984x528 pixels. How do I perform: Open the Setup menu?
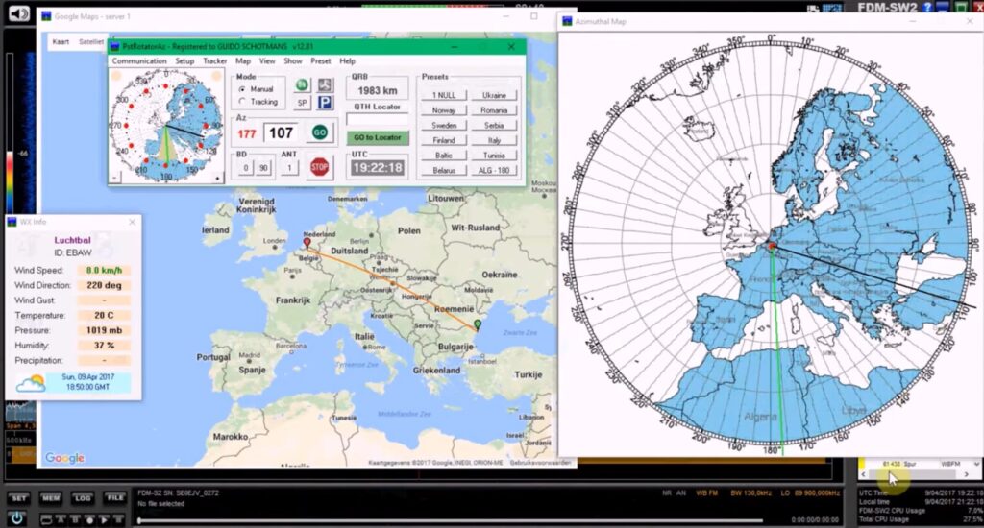point(184,60)
